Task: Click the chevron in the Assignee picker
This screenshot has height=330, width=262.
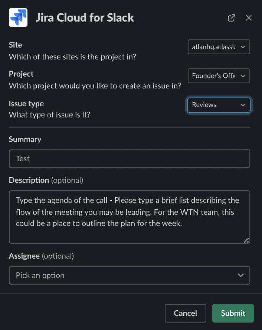Action: click(x=241, y=275)
